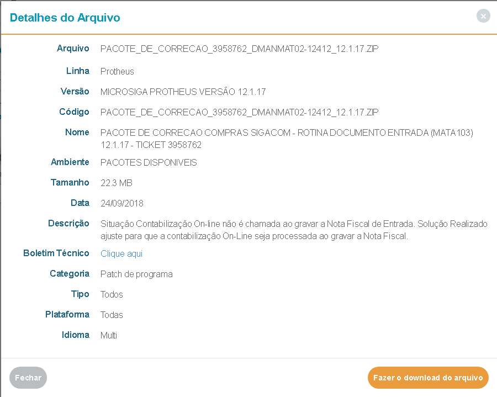Click the Linha value 'Protheus'

[117, 71]
